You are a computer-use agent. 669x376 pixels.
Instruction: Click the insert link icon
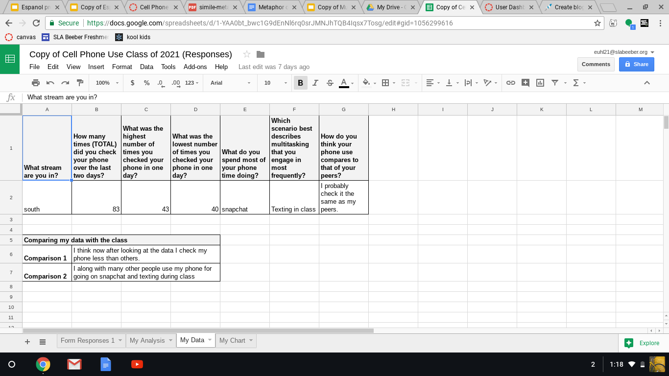510,83
